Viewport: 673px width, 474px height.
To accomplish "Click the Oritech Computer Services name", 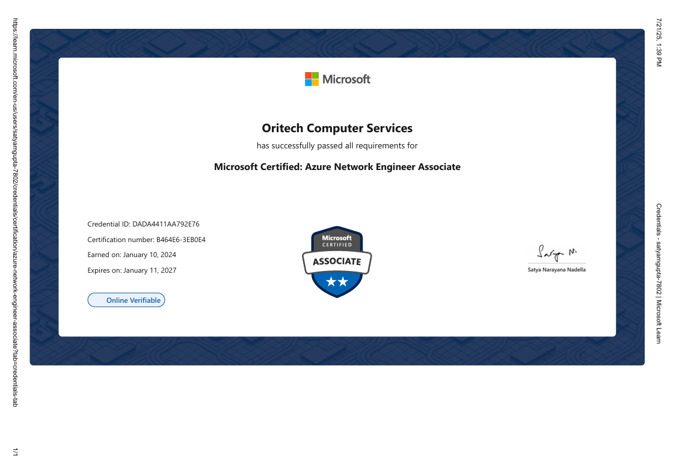I will point(337,128).
